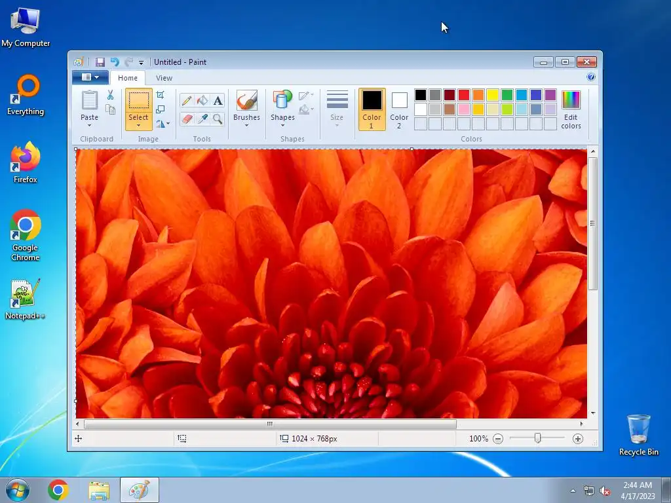Image resolution: width=671 pixels, height=503 pixels.
Task: Open the Resize and skew tool
Action: tap(161, 109)
